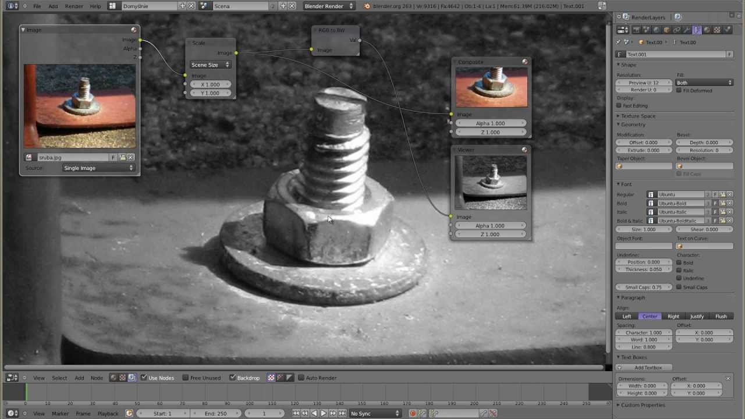Open the World properties tab icon
Viewport: 745px width, 419px height.
click(657, 30)
